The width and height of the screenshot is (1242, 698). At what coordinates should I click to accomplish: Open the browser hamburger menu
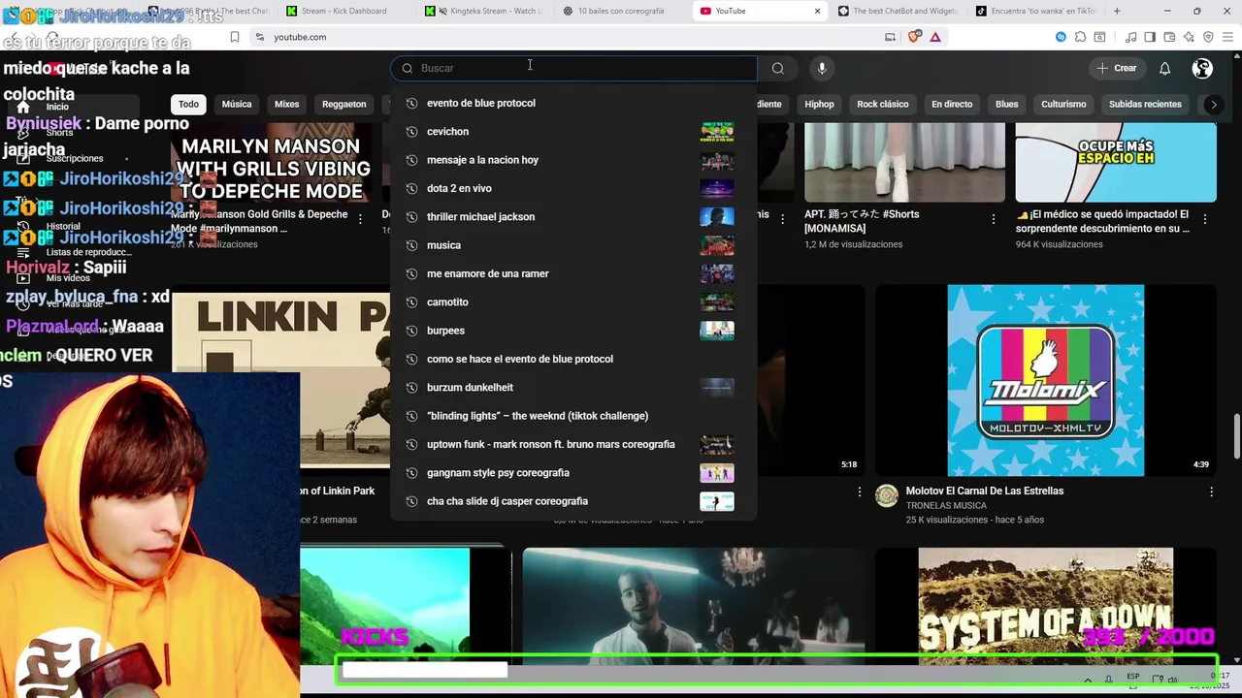tap(1227, 37)
